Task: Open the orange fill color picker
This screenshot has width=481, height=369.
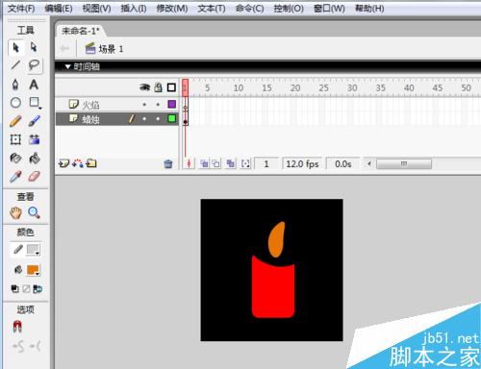Action: click(33, 270)
